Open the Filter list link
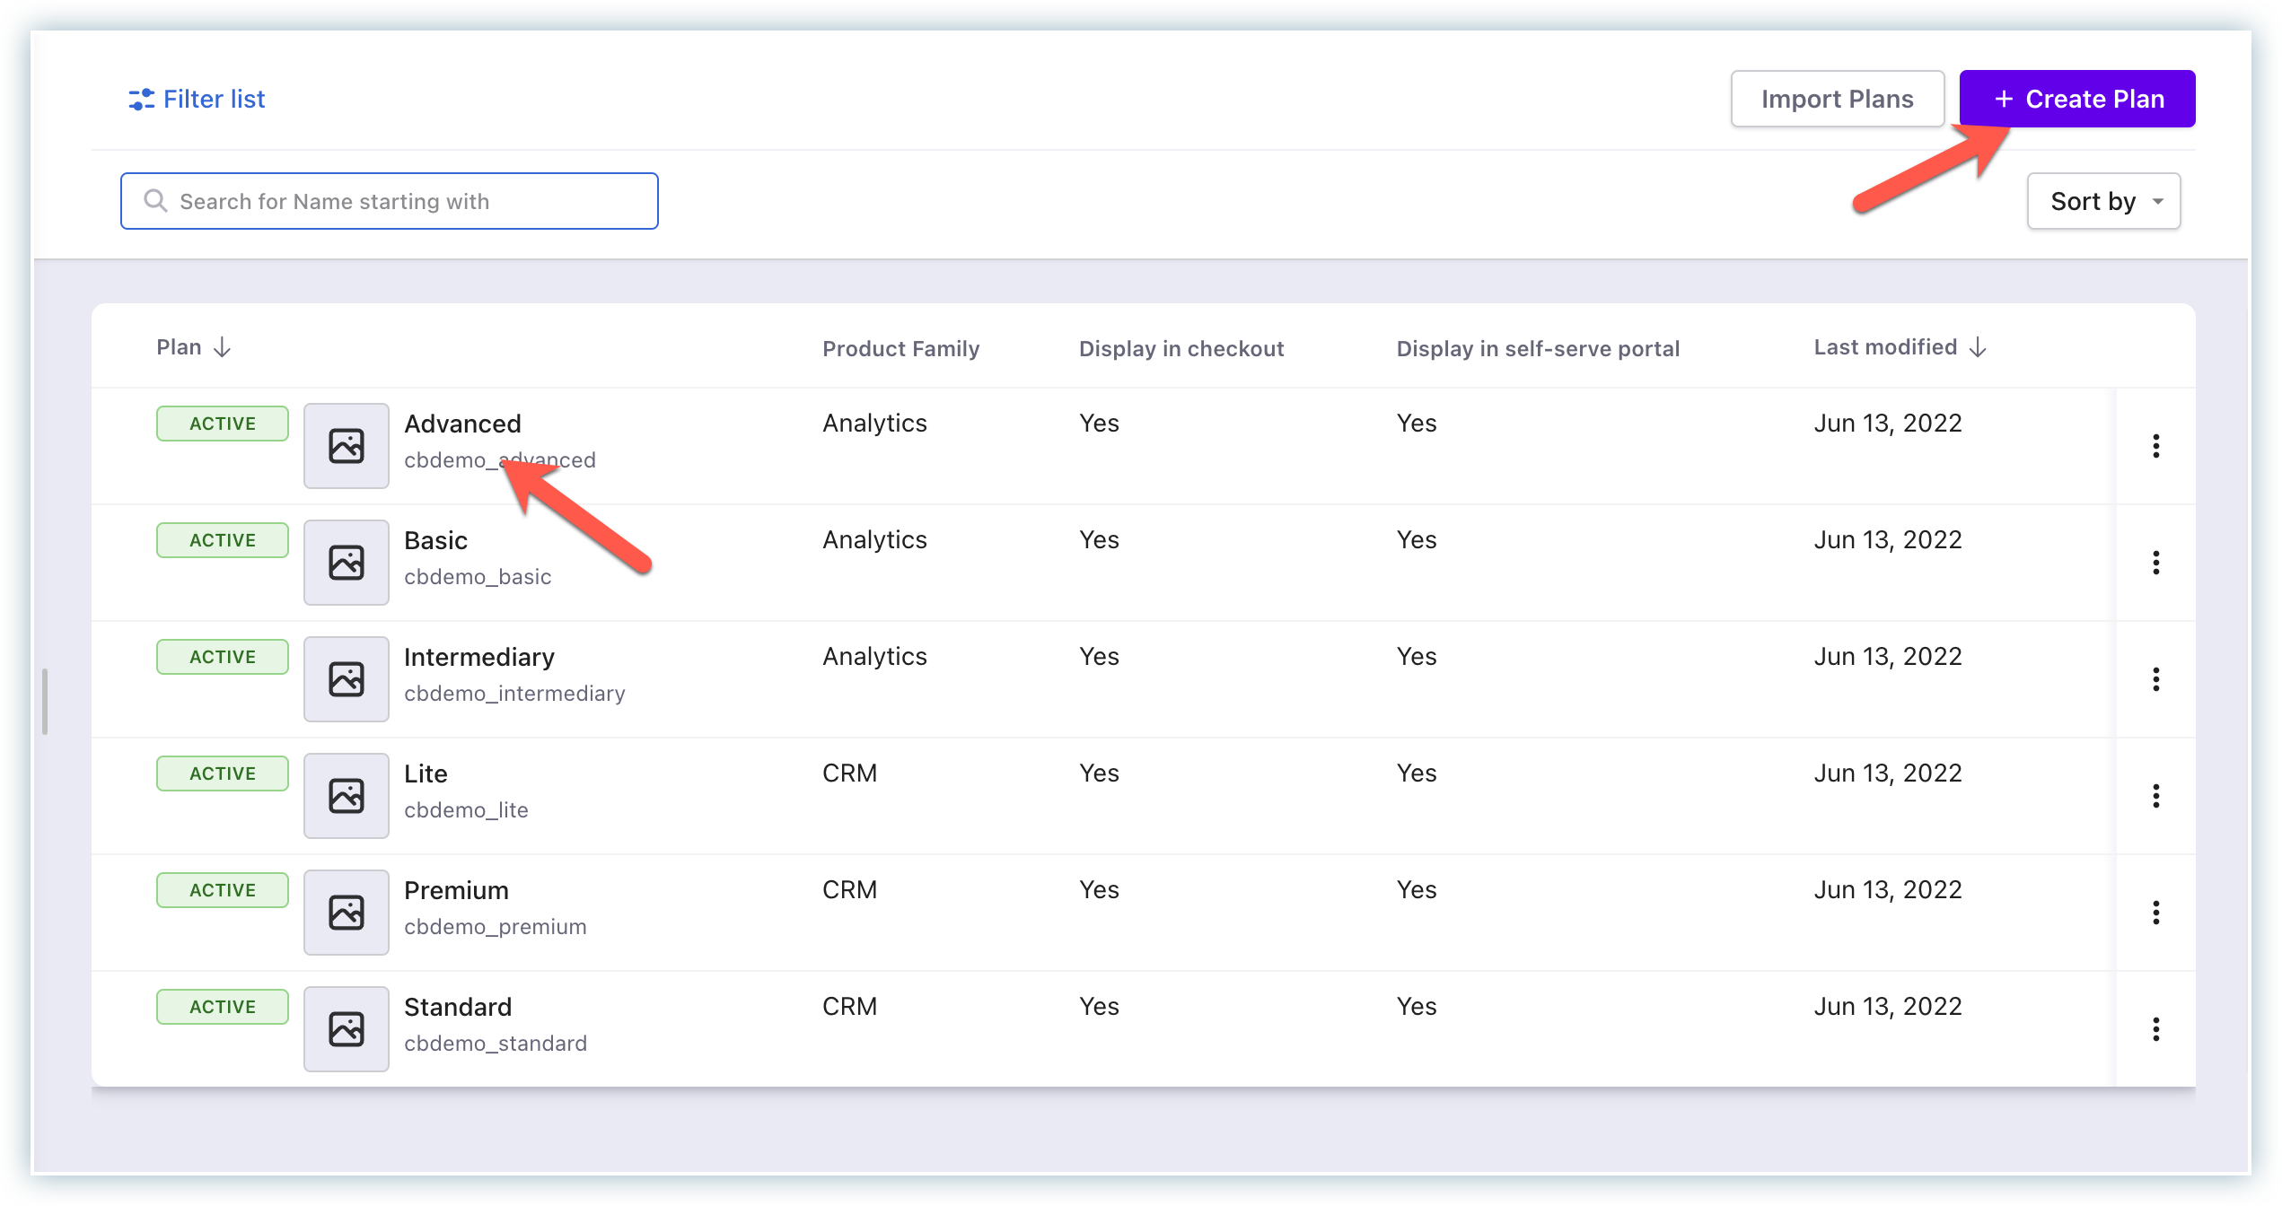The width and height of the screenshot is (2282, 1206). tap(214, 99)
